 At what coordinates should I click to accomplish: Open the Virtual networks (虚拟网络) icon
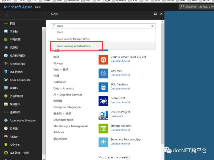[6, 112]
